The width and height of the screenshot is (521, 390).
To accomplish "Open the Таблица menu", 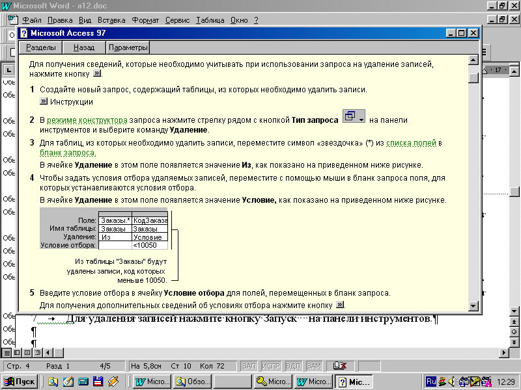I will click(210, 20).
